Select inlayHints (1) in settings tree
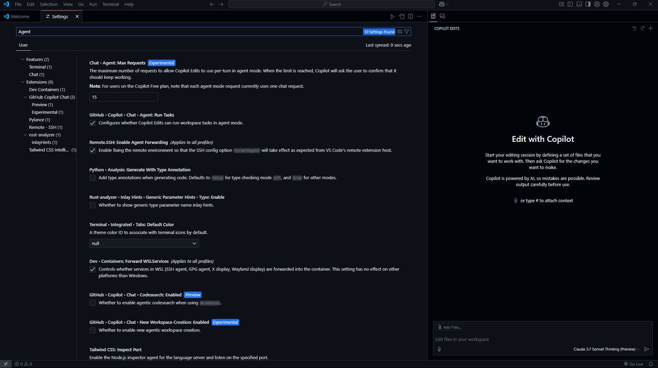This screenshot has width=658, height=368. [x=44, y=142]
